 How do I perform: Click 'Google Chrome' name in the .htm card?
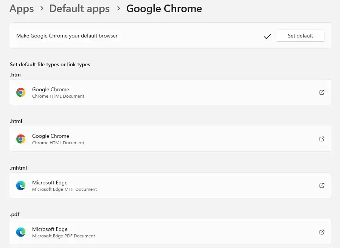tap(51, 89)
